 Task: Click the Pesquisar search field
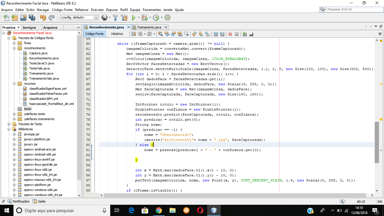351,9
